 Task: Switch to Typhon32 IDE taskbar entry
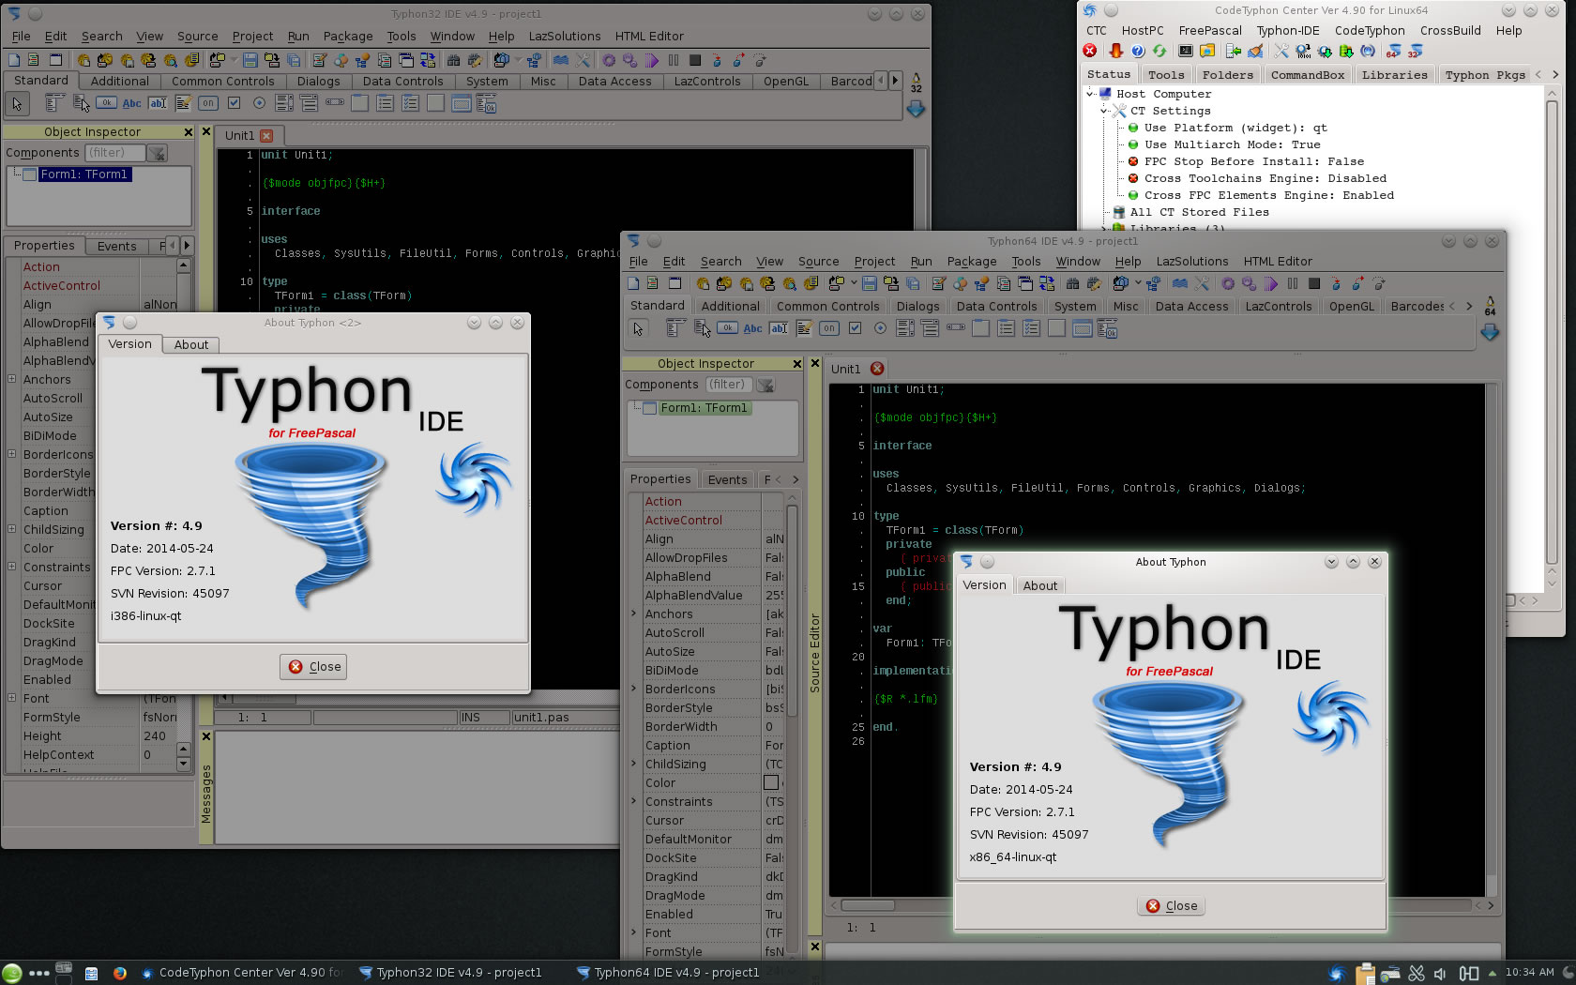[450, 973]
